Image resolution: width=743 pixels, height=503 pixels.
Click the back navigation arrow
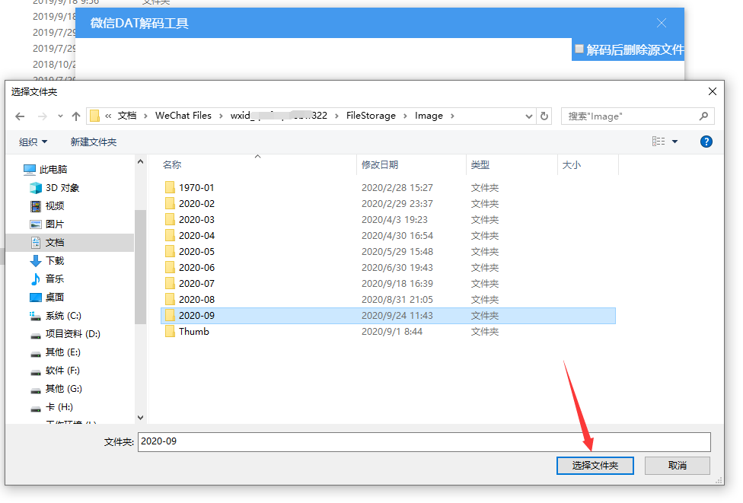(20, 116)
